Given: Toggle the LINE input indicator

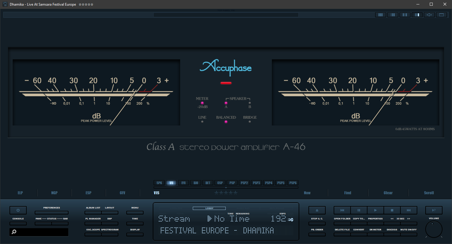Looking at the screenshot, I should pos(202,122).
